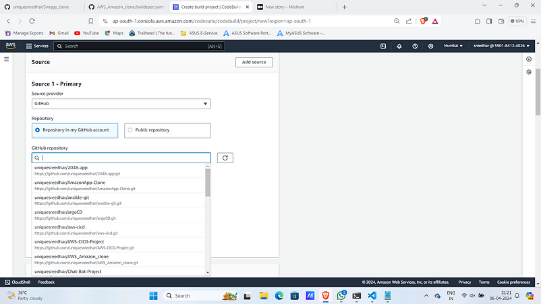Open the tutorials icon below info icon
This screenshot has width=541, height=304.
pyautogui.click(x=529, y=72)
